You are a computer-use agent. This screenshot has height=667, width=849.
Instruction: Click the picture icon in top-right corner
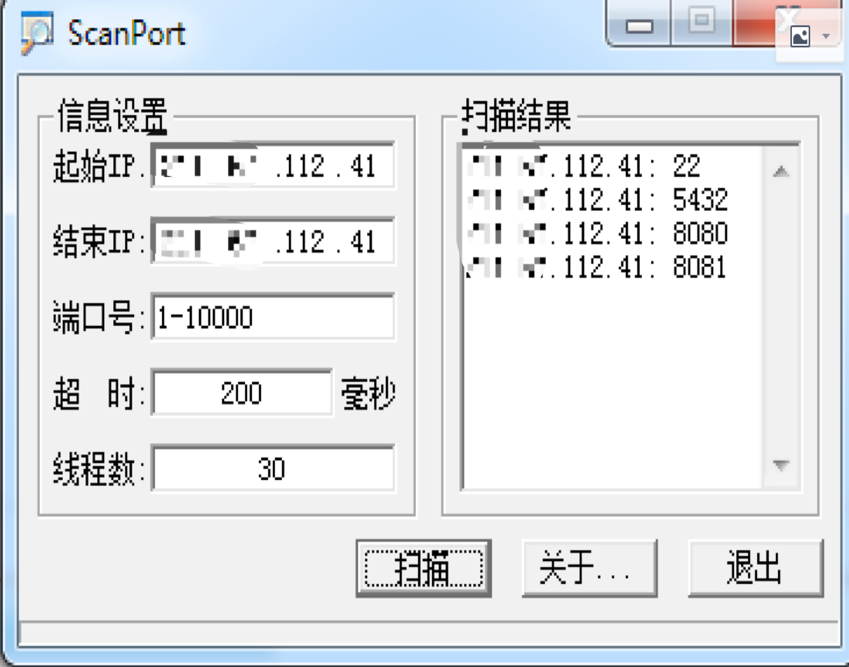[x=800, y=37]
